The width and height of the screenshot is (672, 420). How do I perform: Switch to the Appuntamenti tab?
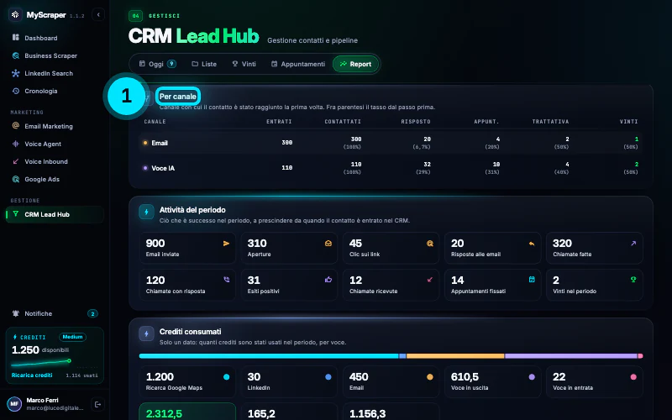(298, 64)
